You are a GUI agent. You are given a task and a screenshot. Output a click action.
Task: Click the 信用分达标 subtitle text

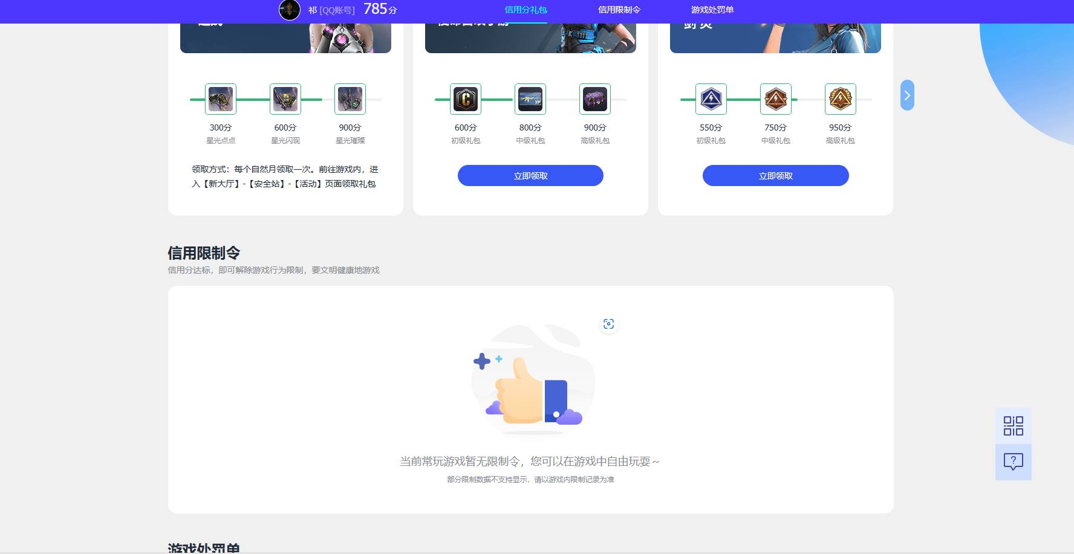click(x=273, y=270)
